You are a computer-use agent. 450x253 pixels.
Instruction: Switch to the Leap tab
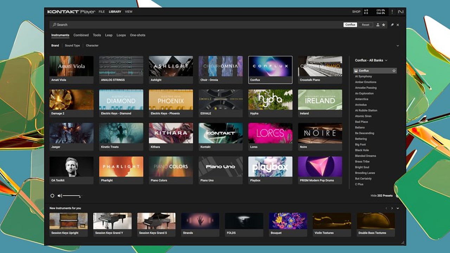109,35
